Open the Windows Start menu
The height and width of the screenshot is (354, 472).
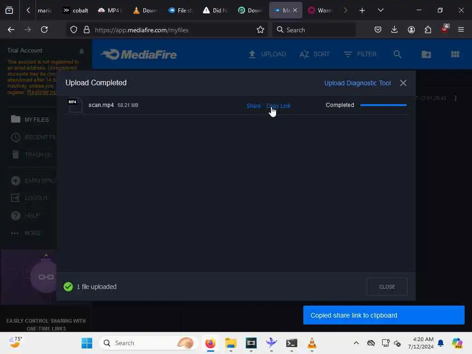(87, 343)
